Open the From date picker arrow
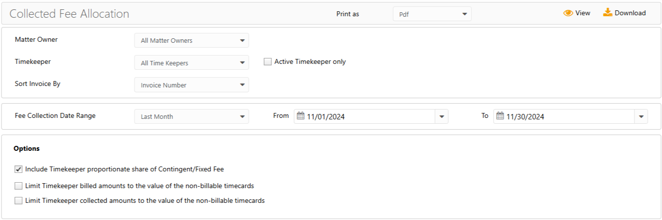This screenshot has width=662, height=220. 441,116
